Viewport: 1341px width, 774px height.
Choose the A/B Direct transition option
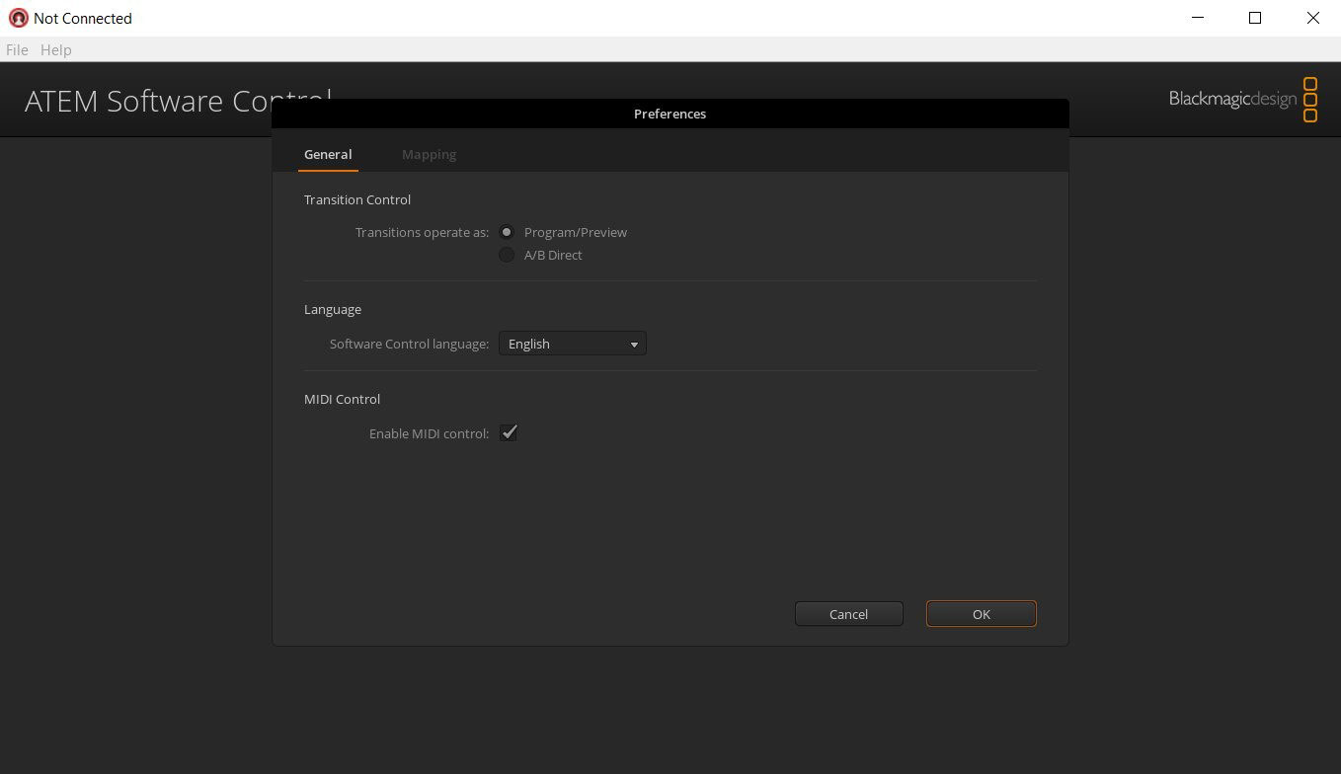point(507,255)
